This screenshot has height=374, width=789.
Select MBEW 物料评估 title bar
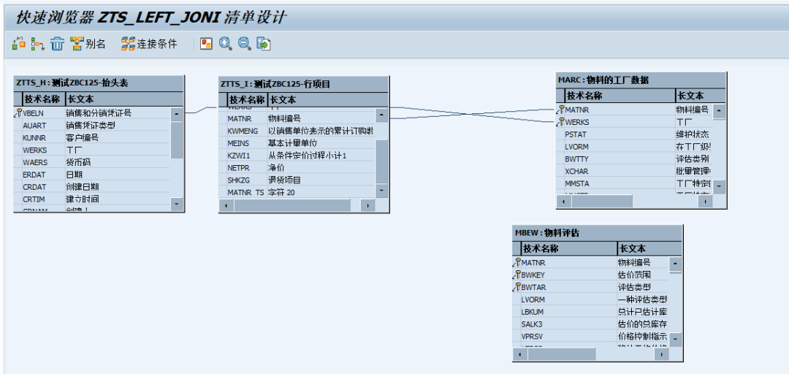pos(598,232)
